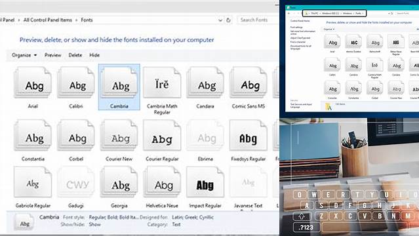This screenshot has height=236, width=419.
Task: Select the Comic Sans MS font icon
Action: (249, 83)
